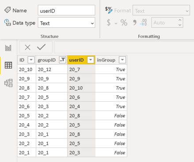This screenshot has height=162, width=194.
Task: Apply thousands separator comma icon
Action: pyautogui.click(x=134, y=22)
